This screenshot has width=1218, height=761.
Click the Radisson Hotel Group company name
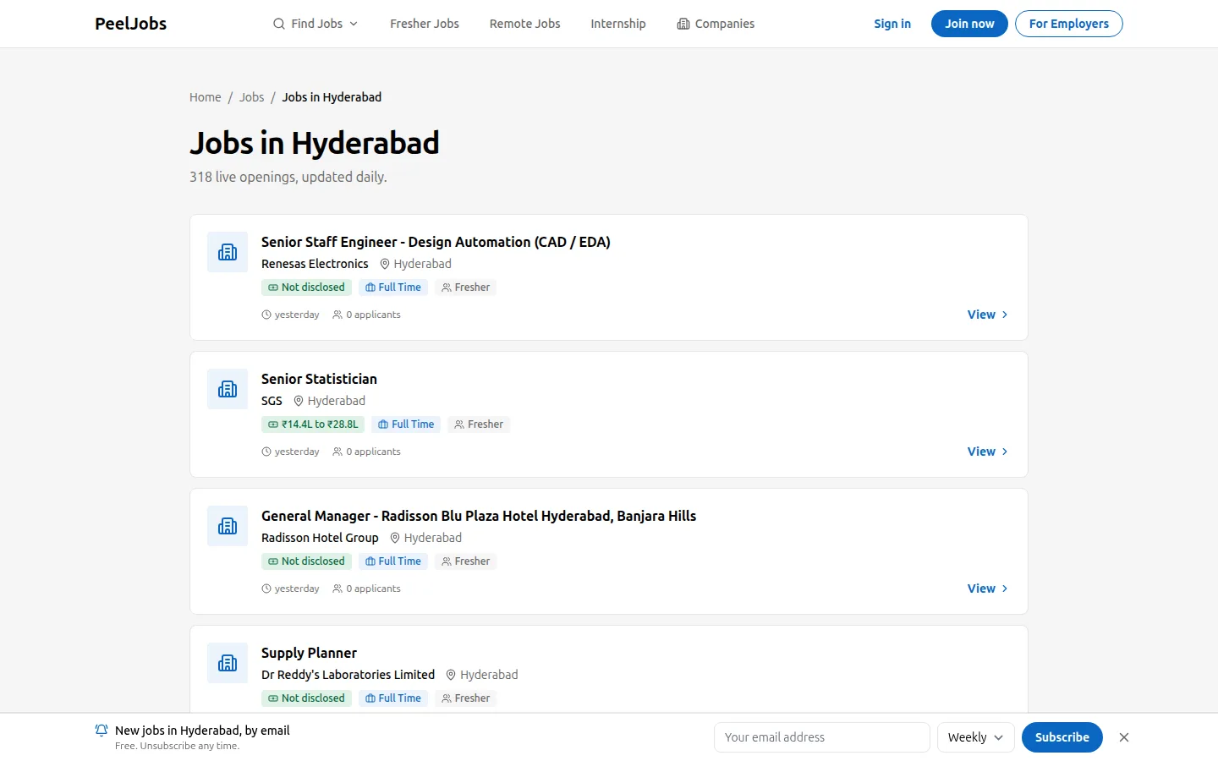320,538
